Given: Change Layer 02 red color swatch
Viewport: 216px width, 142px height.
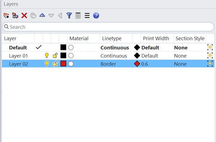Looking at the screenshot, I should click(x=63, y=64).
